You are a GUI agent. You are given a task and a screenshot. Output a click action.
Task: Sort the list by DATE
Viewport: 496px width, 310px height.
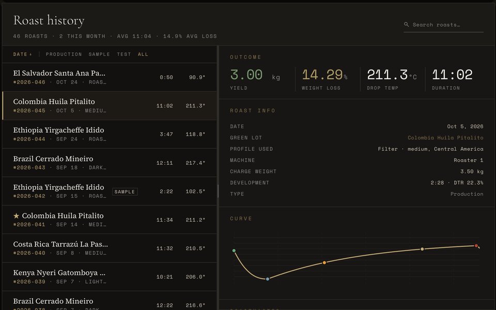pos(22,54)
